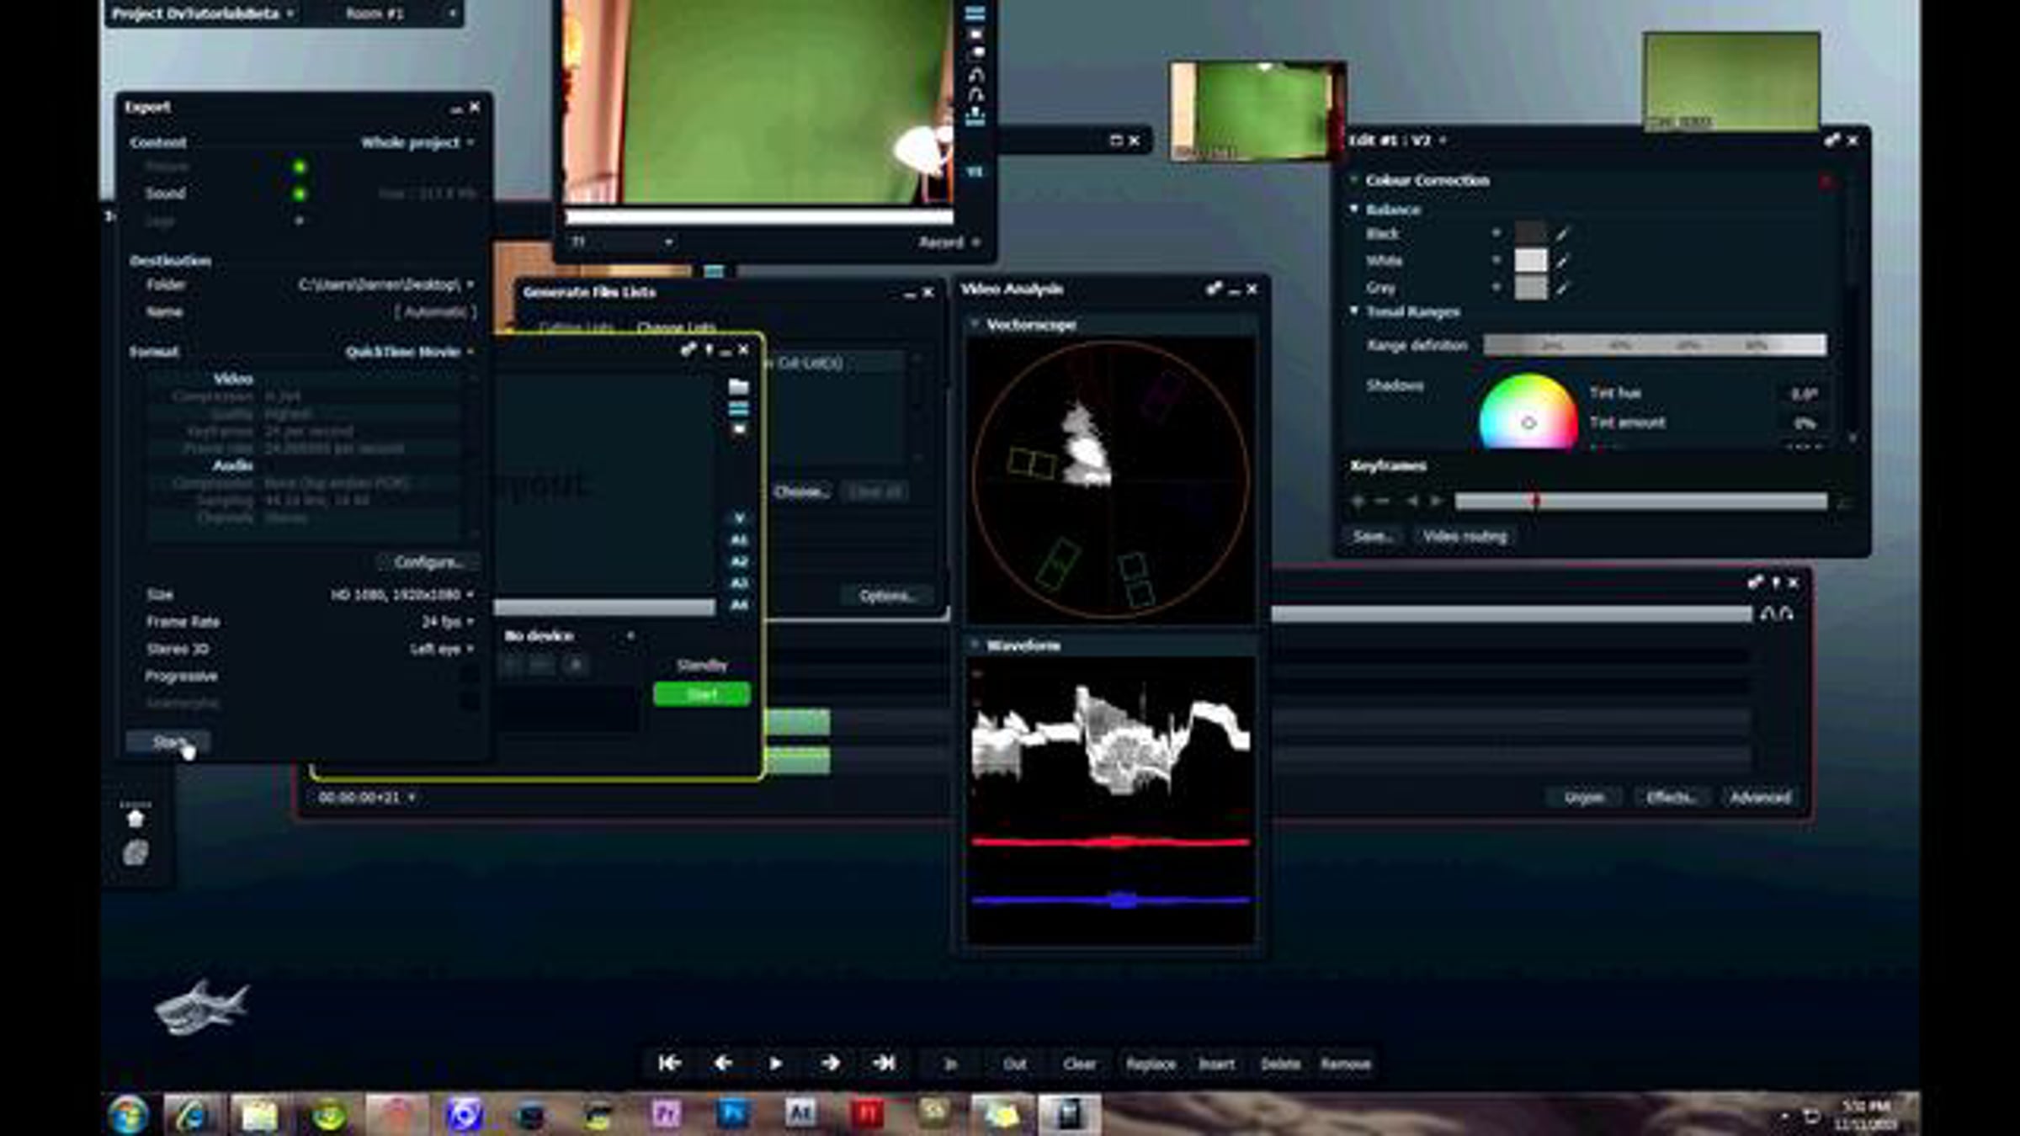Toggle the red Colour Correction enable indicator
This screenshot has width=2020, height=1136.
[x=1826, y=181]
